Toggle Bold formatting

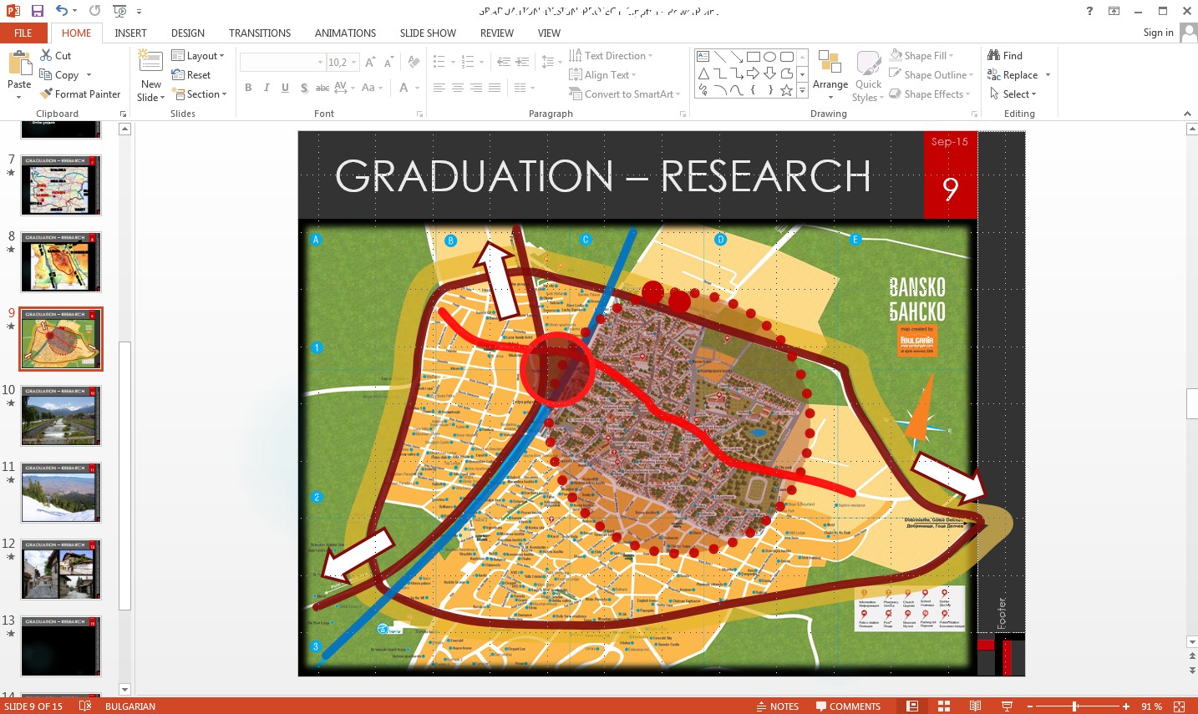[248, 88]
